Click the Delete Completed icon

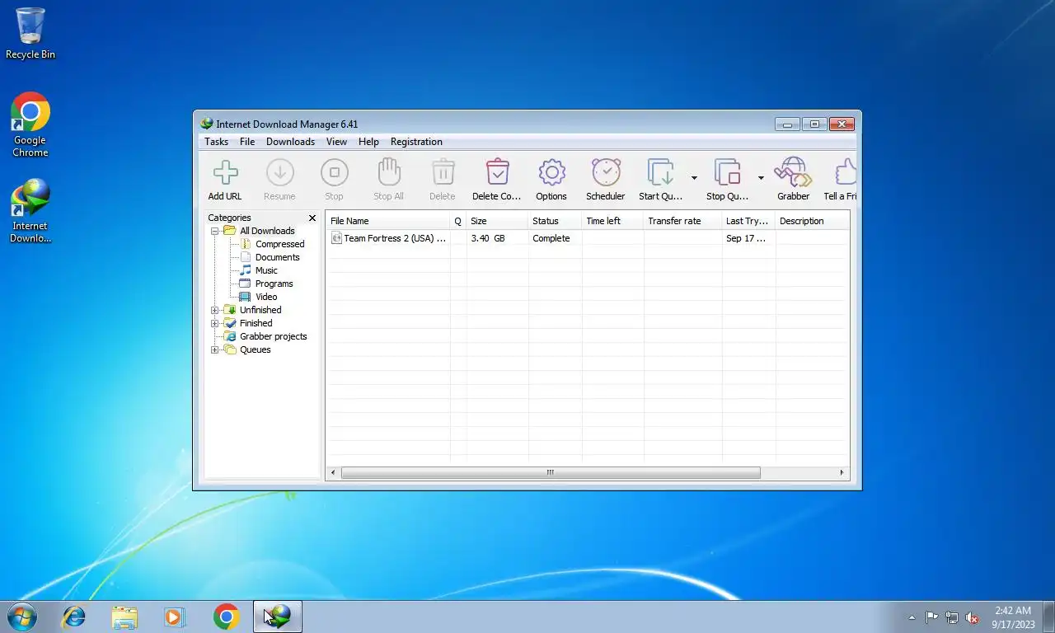click(497, 172)
